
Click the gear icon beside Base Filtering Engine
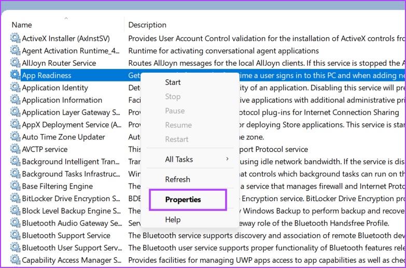[x=15, y=186]
